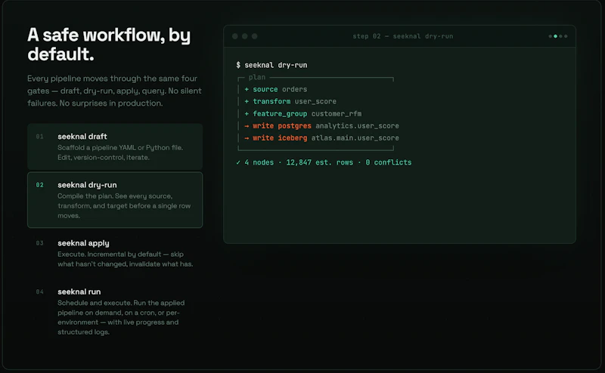Screen dimensions: 605x373
Task: Click the 'Schedule and execute' description text
Action: (121, 318)
